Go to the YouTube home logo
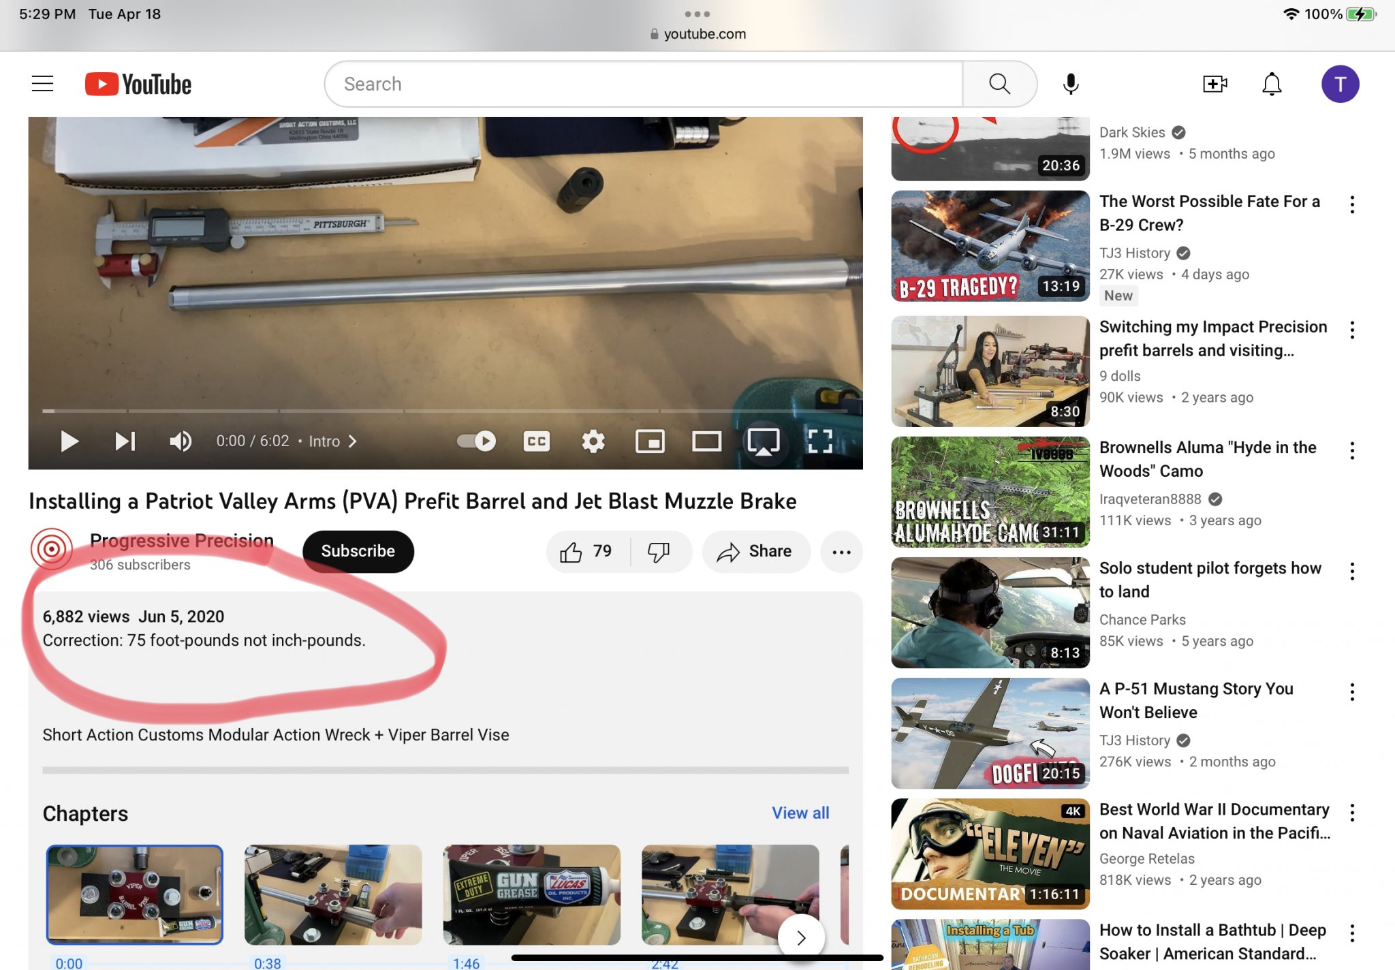The width and height of the screenshot is (1395, 970). (x=138, y=84)
